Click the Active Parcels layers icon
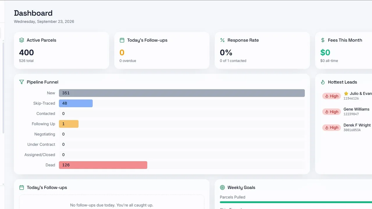Viewport: 372px width, 209px height. pyautogui.click(x=22, y=40)
